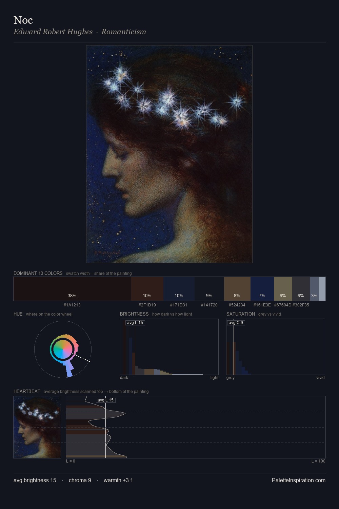Select the #2F1D19 brown swatch
This screenshot has height=509, width=339.
pos(147,289)
